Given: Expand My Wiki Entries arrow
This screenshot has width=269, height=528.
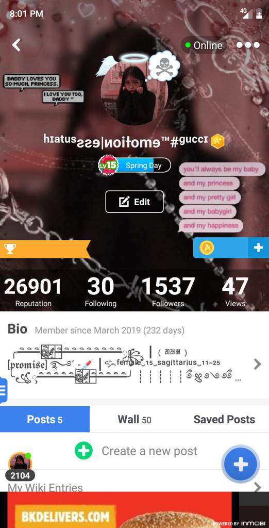Looking at the screenshot, I should click(x=257, y=487).
